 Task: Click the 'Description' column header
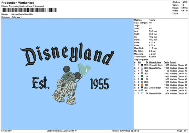click(x=155, y=62)
